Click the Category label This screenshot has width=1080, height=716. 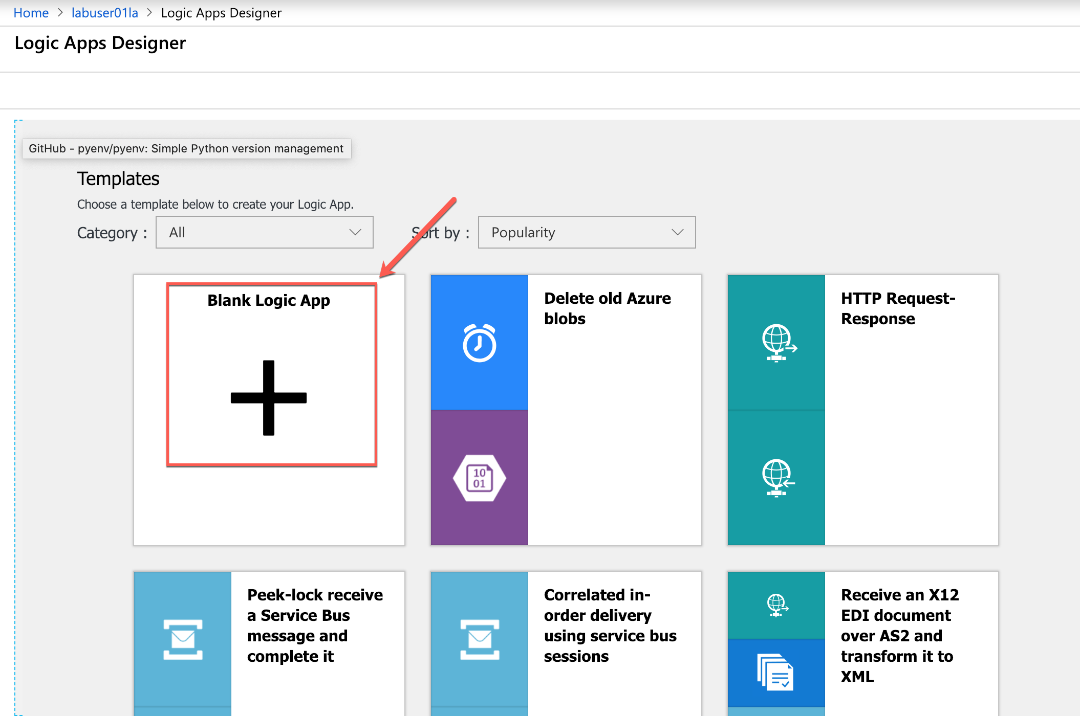(112, 233)
